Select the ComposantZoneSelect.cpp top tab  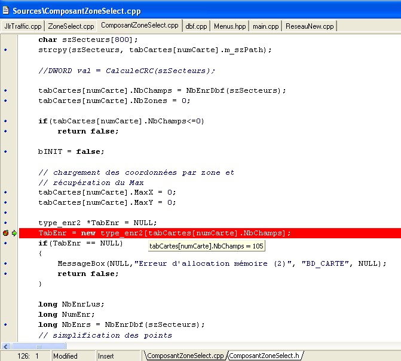[140, 25]
